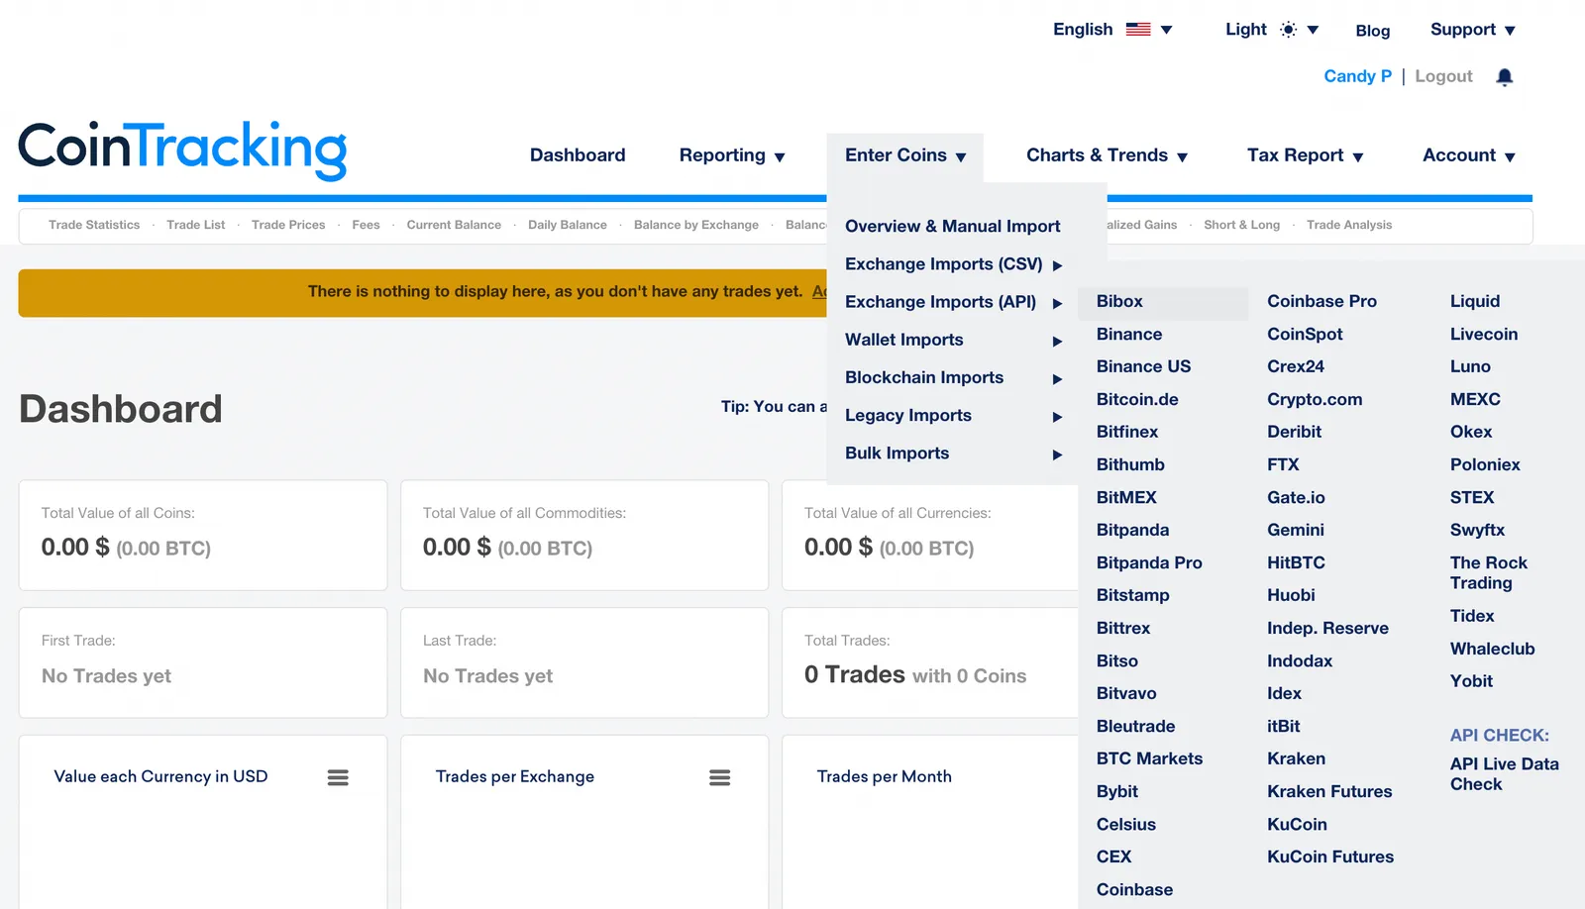This screenshot has width=1585, height=909.
Task: Select Poloniex API import
Action: coord(1485,464)
